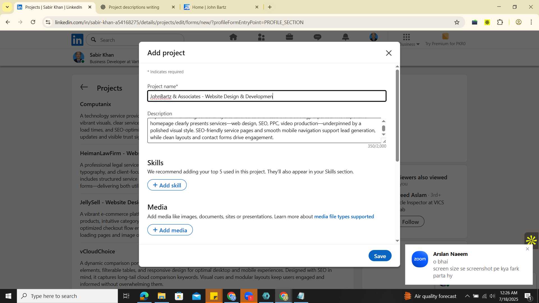Screen dimensions: 539x303
Task: Open the Me profile avatar
Action: pos(374,37)
